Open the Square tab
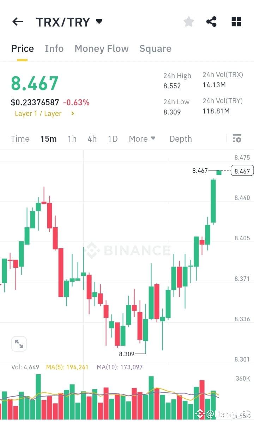Viewport: 254px width, 422px height. coord(155,48)
